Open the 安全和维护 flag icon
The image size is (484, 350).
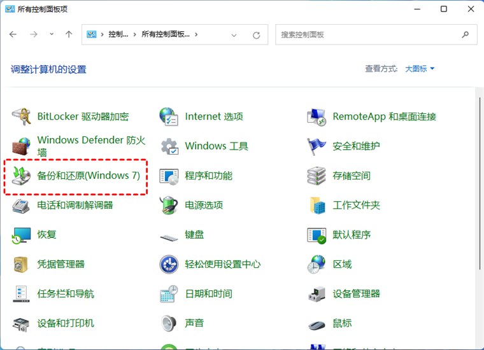tap(317, 146)
